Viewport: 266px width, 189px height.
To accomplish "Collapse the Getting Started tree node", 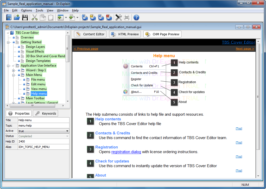I will tap(8, 42).
